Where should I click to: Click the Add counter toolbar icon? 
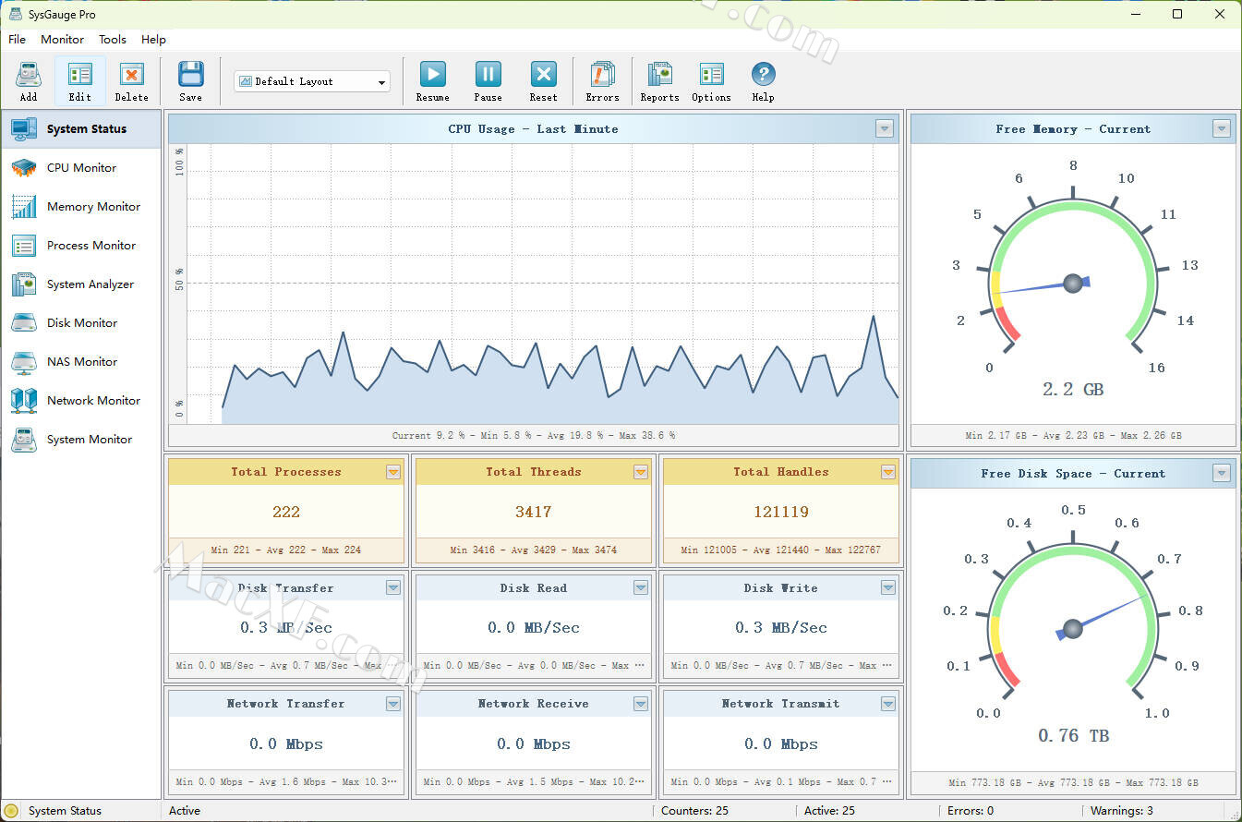click(x=29, y=81)
